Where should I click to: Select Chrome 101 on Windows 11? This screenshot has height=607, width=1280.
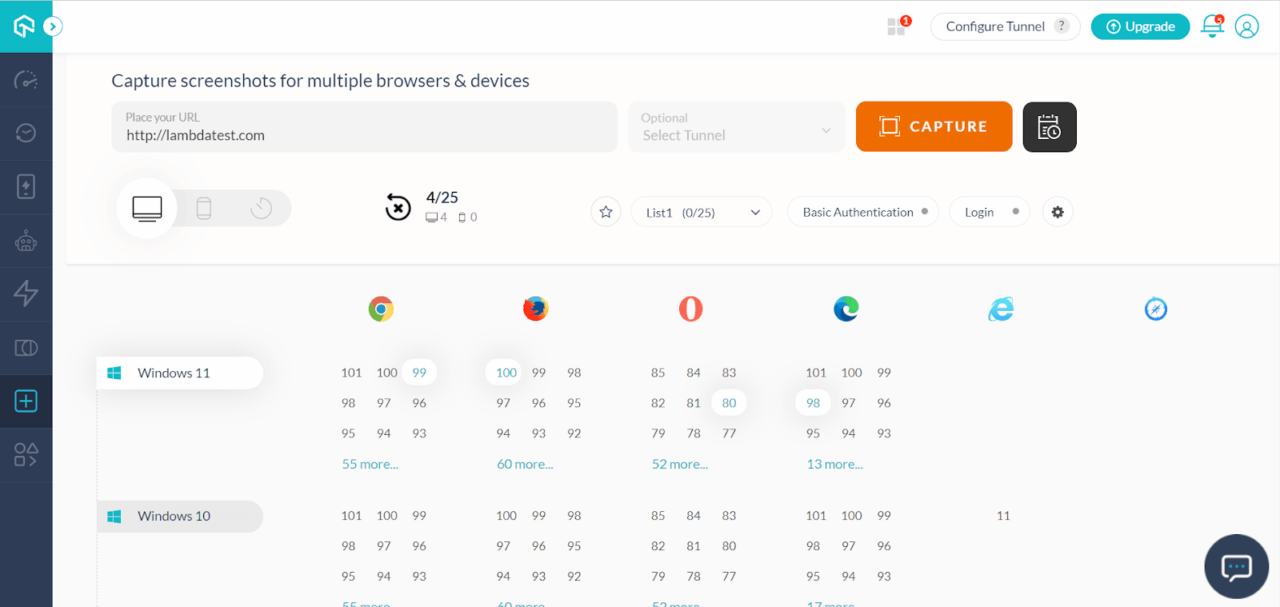coord(351,373)
